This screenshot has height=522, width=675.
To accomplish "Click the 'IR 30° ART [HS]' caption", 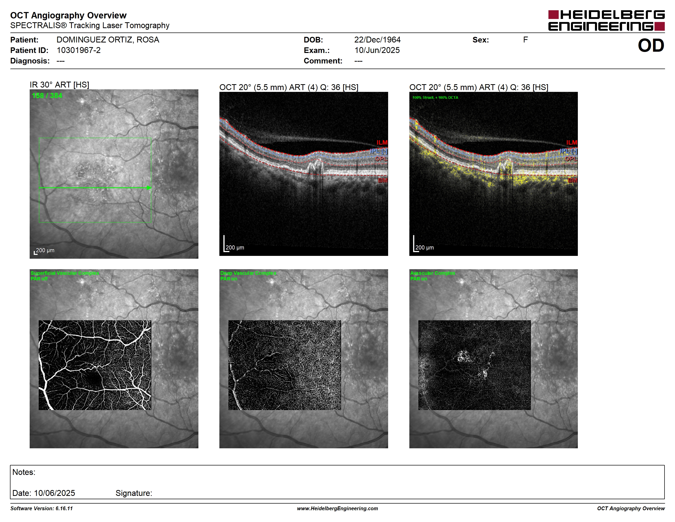I will point(59,84).
